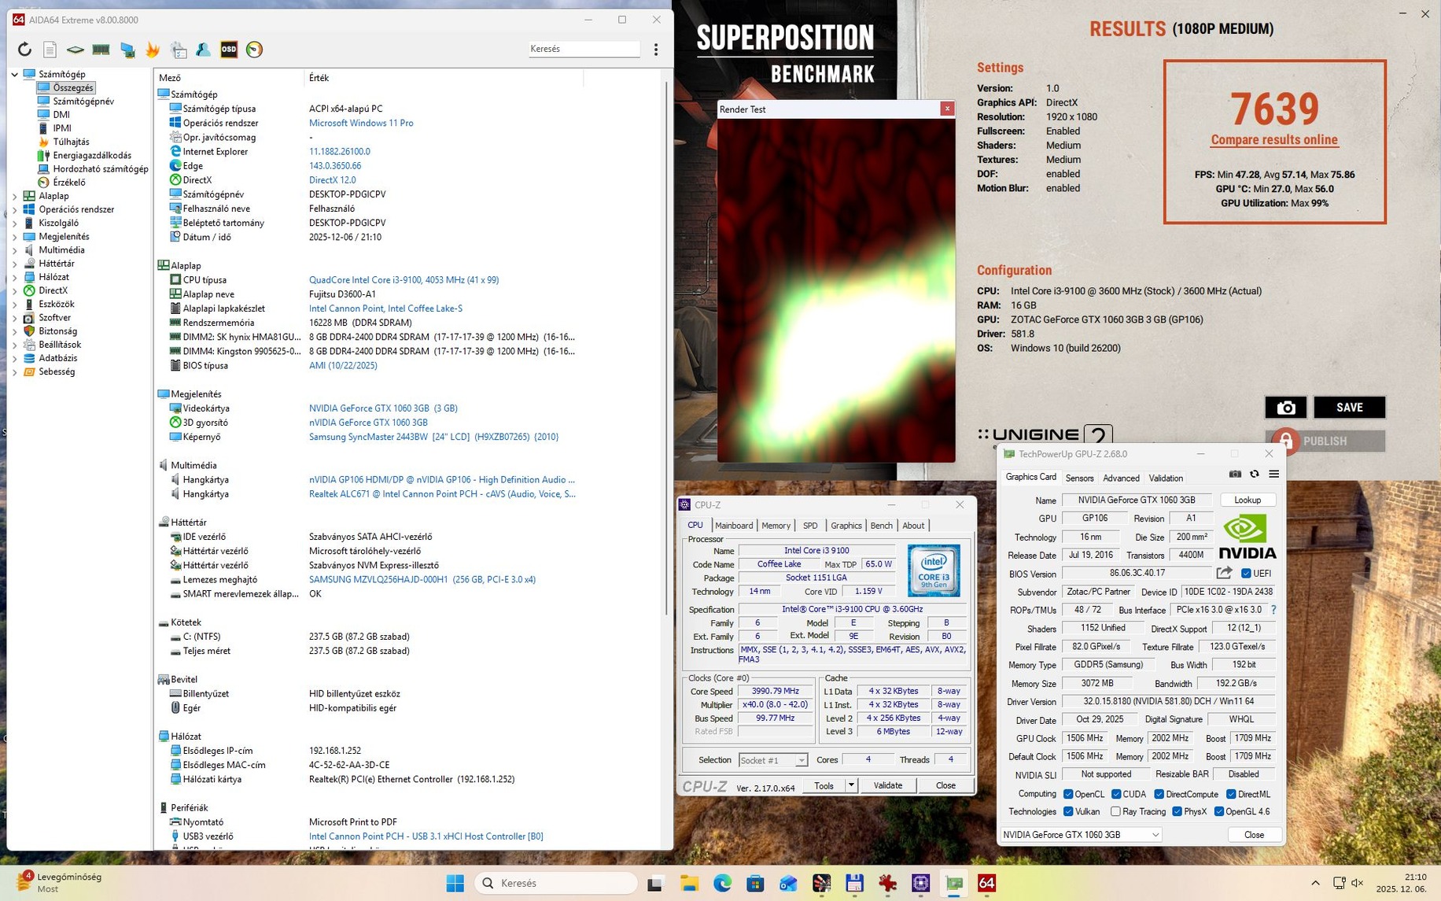The height and width of the screenshot is (901, 1441).
Task: Click the CPU chip icon in AIDA64 toolbar
Action: 76,50
